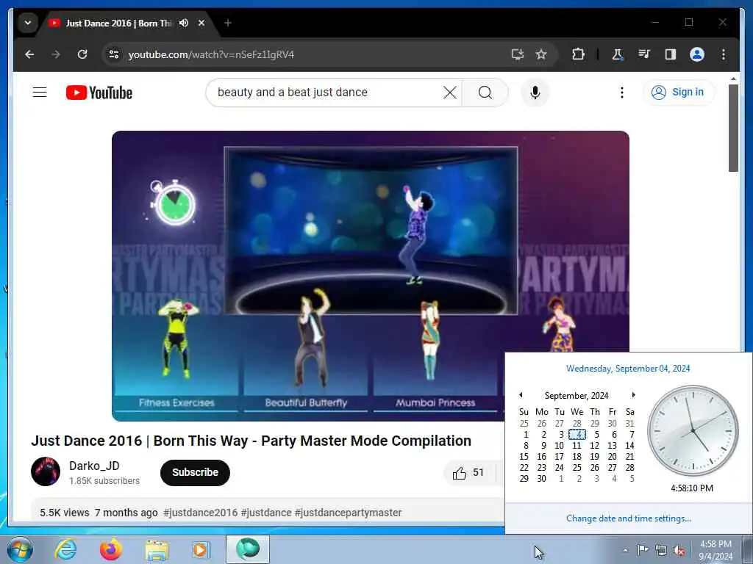753x564 pixels.
Task: Select the active browser taskbar button
Action: pos(248,549)
